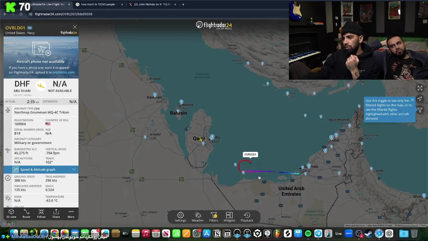Click the Manama airport pin
This screenshot has height=241, width=428.
pos(181,102)
